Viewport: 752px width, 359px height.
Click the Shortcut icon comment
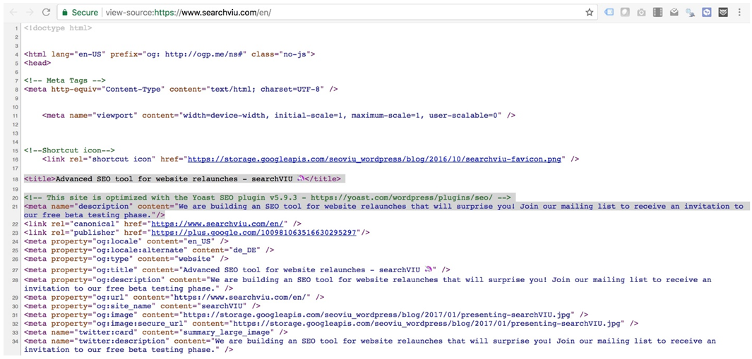point(69,150)
